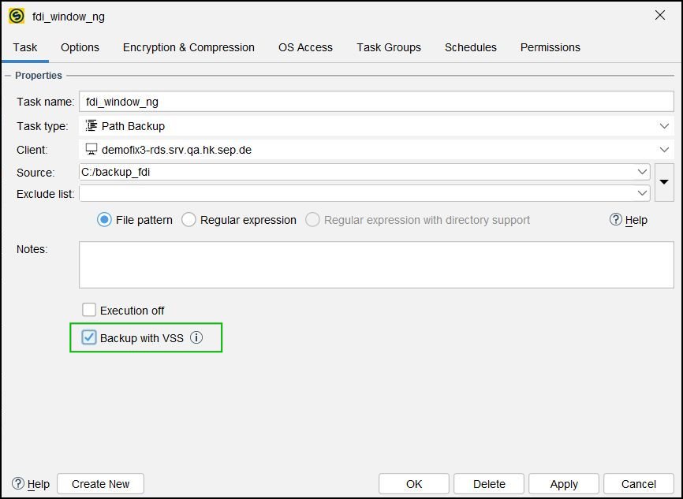The image size is (683, 499).
Task: Click the info icon next to Backup with VSS
Action: pyautogui.click(x=196, y=337)
